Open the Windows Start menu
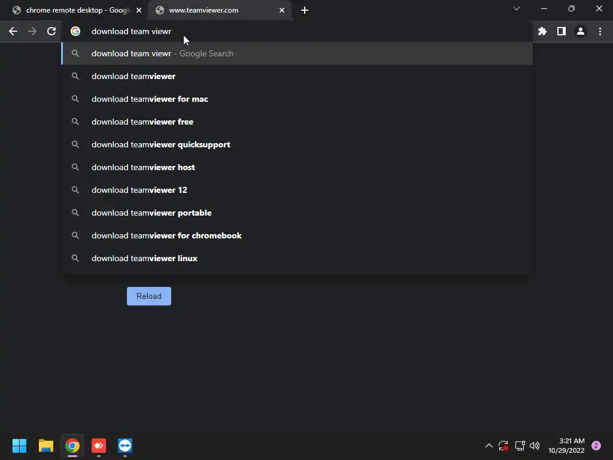Viewport: 613px width, 460px height. tap(19, 446)
